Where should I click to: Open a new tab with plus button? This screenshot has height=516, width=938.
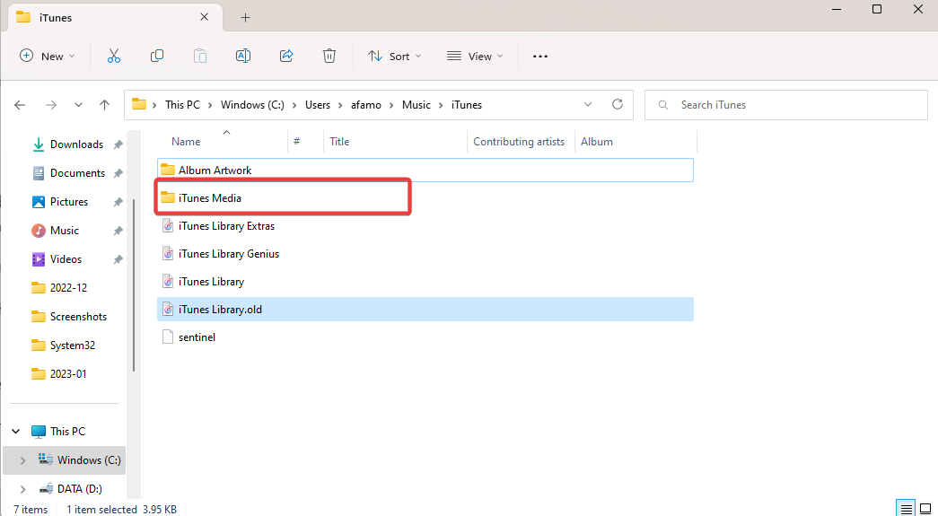point(245,17)
